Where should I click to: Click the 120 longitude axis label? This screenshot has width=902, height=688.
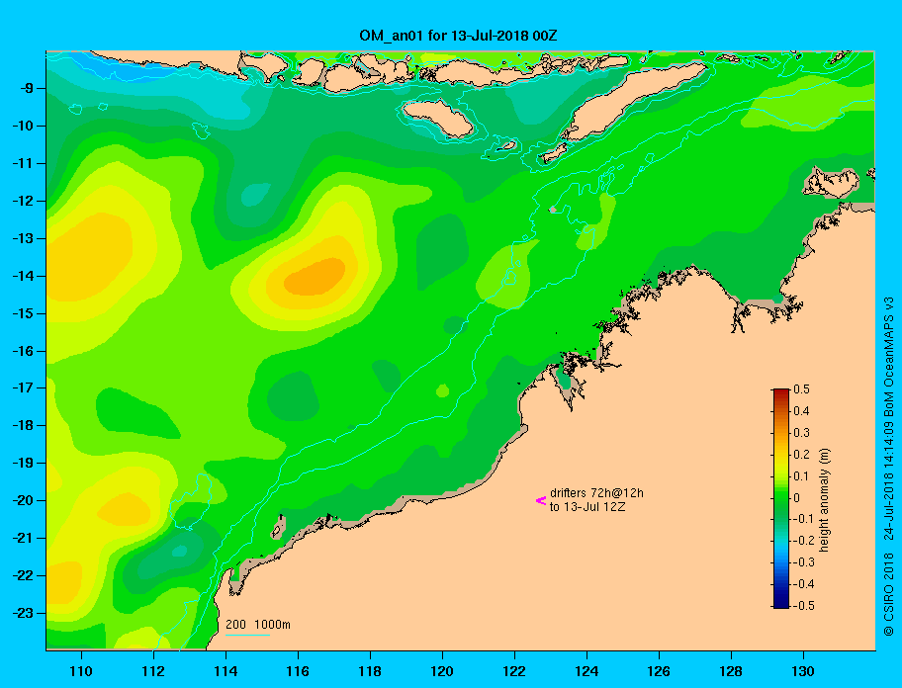pyautogui.click(x=442, y=671)
